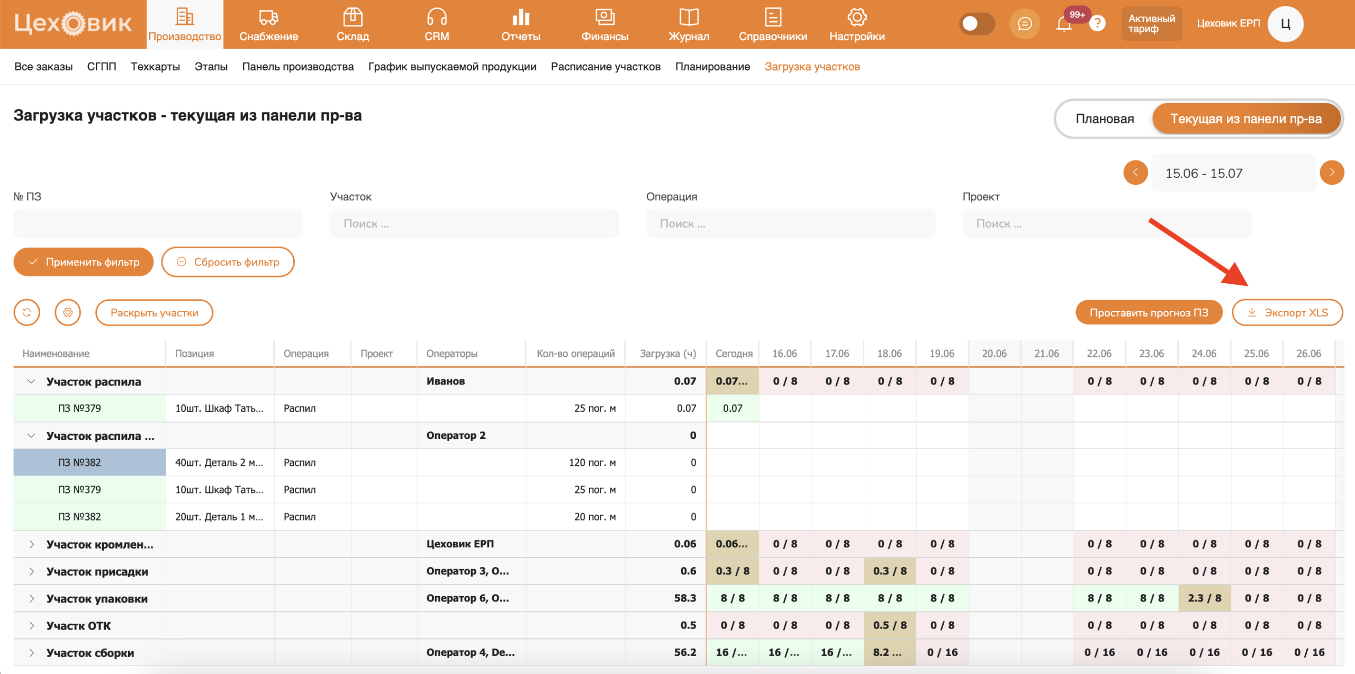Expand the Участок упаковки row
Screen dimensions: 1355x674
32,598
